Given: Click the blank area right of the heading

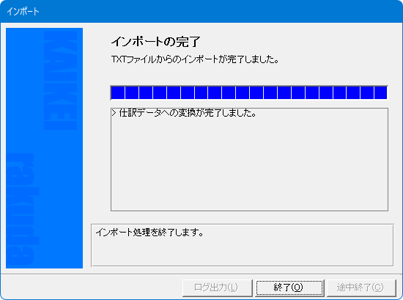Looking at the screenshot, I should click(295, 42).
